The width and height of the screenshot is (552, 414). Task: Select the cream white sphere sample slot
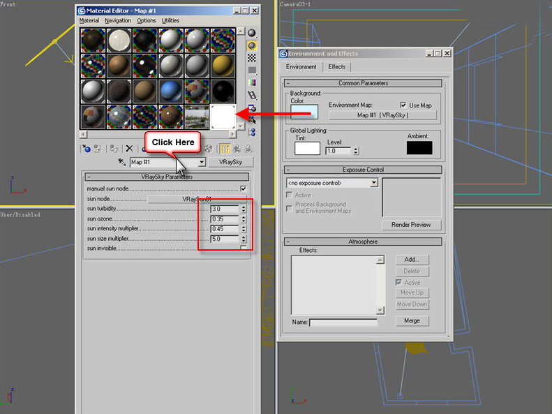click(x=119, y=40)
